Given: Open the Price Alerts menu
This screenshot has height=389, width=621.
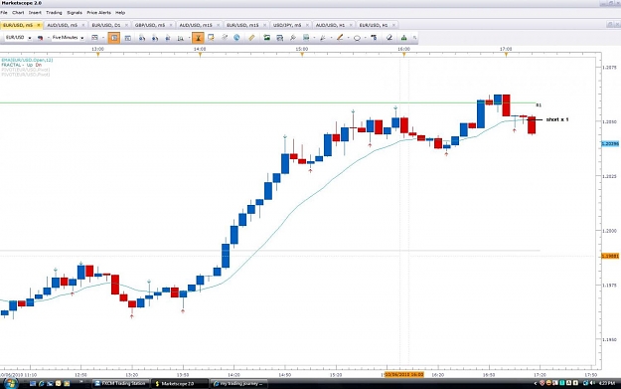Looking at the screenshot, I should 99,13.
